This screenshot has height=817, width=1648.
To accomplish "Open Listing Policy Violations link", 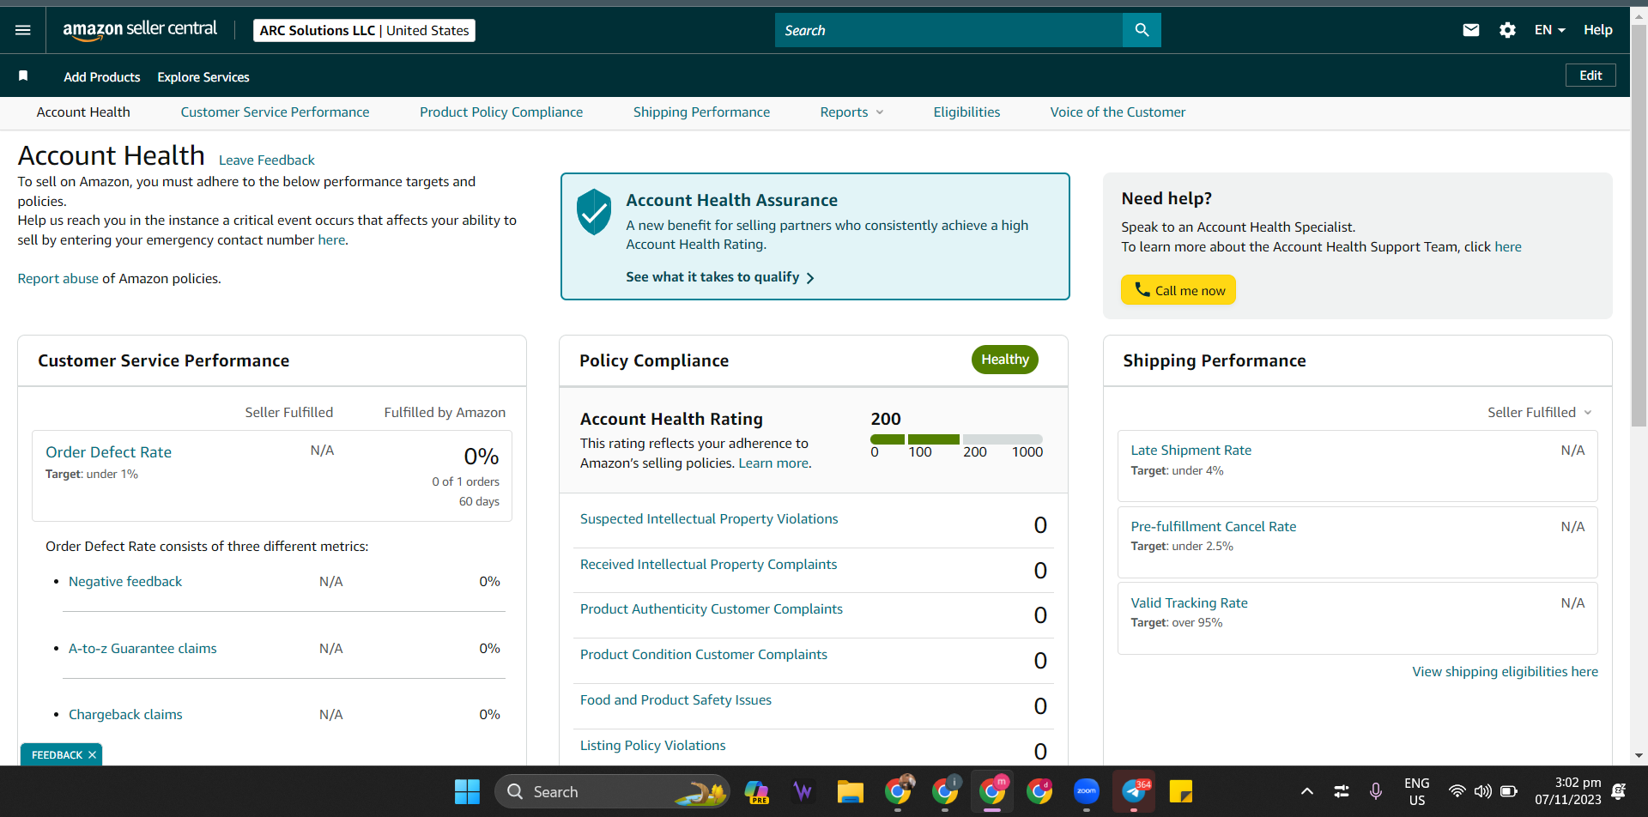I will click(x=653, y=746).
